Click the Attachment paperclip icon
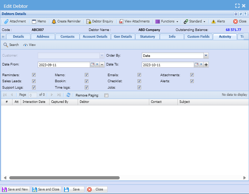249x194 pixels. (x=6, y=21)
